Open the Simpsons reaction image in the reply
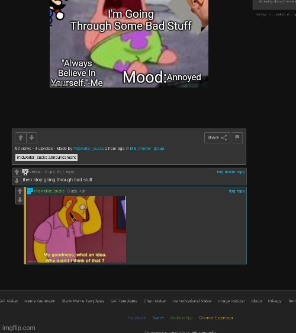 (x=76, y=229)
